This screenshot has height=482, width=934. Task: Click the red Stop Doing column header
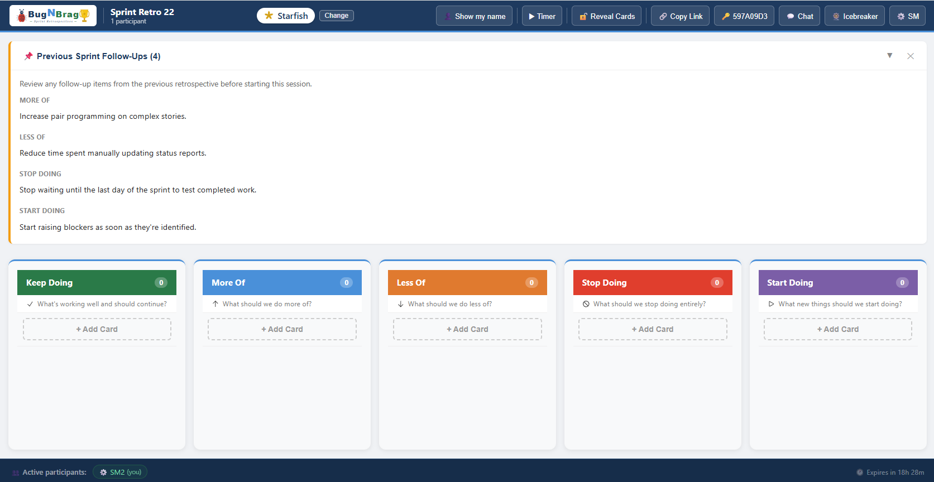click(653, 283)
